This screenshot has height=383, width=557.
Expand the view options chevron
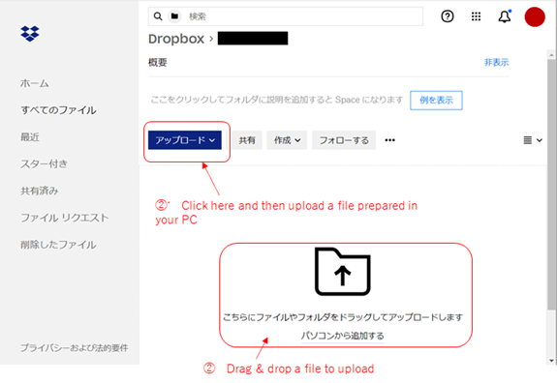pos(540,140)
